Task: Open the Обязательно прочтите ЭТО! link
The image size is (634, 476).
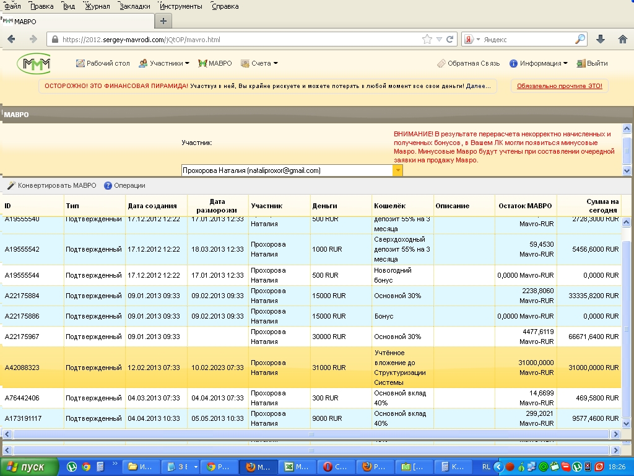Action: pos(559,86)
